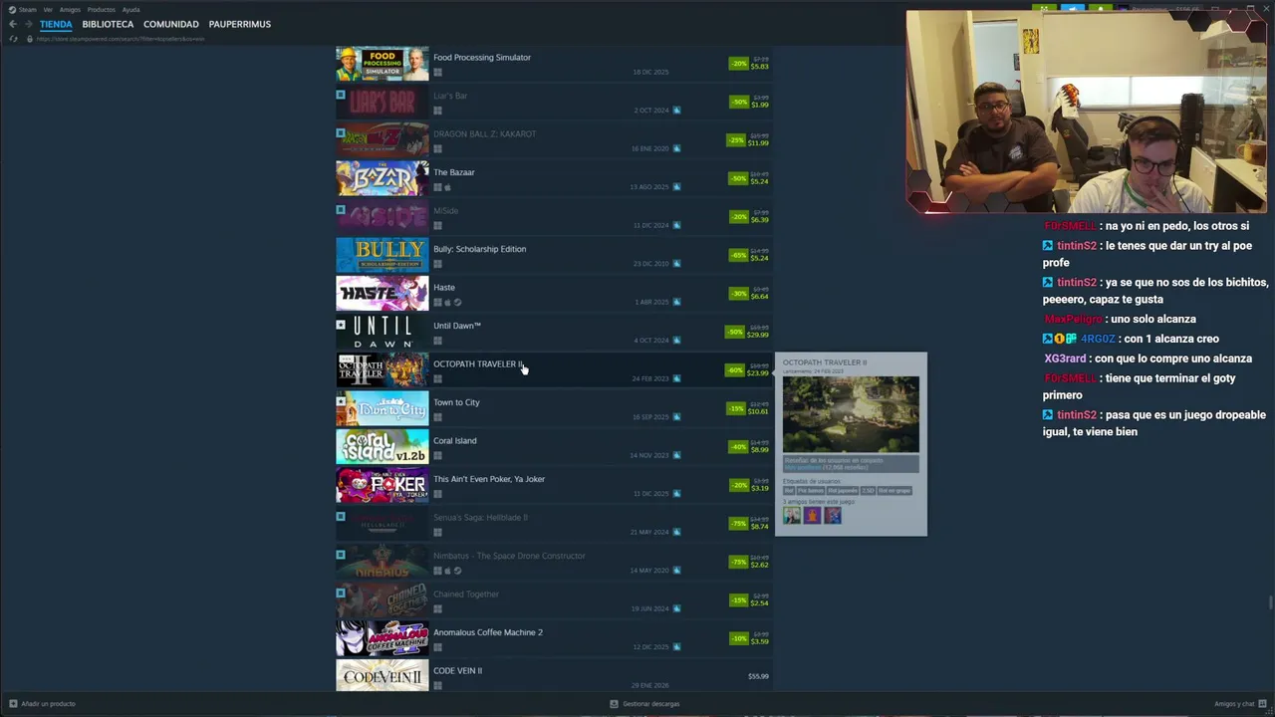Screen dimensions: 1275x717
Task: Open DRAGON BALL Z: KAKAROT title
Action: 484,134
